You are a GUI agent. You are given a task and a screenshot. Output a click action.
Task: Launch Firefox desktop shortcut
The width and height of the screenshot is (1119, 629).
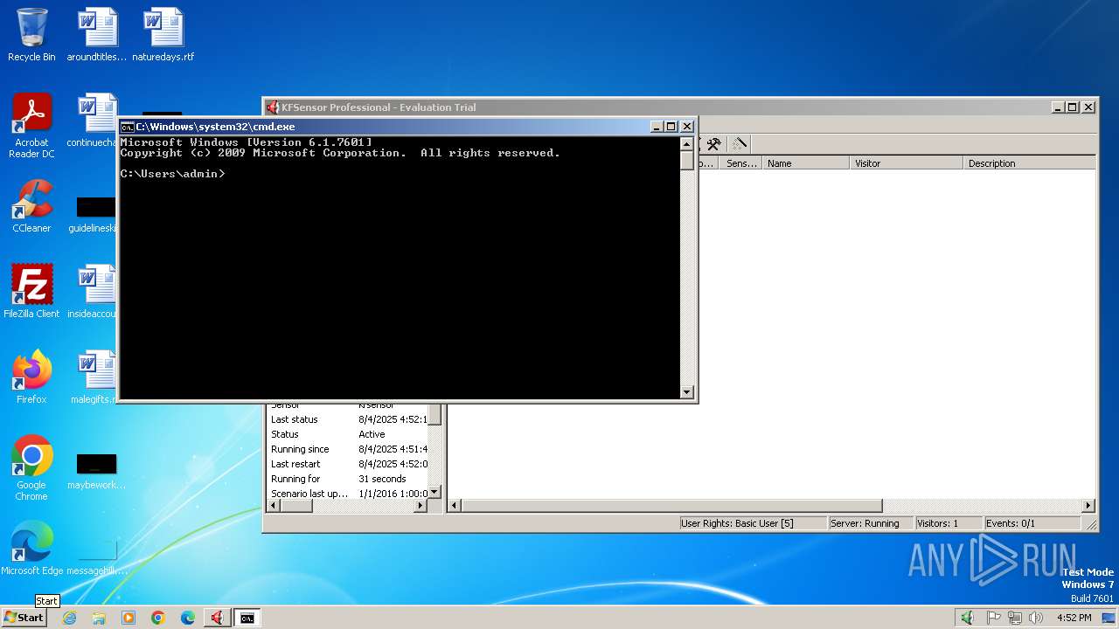click(x=31, y=377)
